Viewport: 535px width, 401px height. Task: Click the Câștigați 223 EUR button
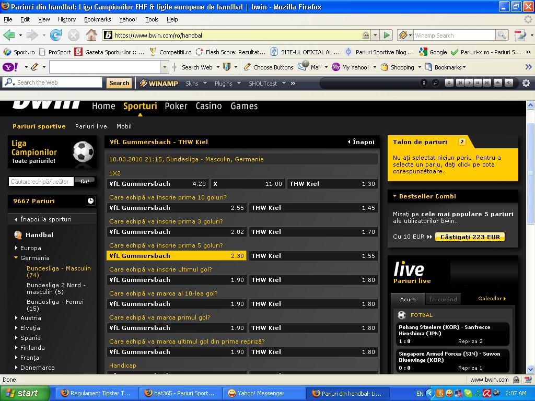[470, 237]
